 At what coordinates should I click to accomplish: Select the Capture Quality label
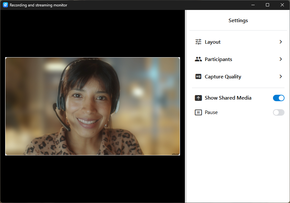pyautogui.click(x=223, y=77)
